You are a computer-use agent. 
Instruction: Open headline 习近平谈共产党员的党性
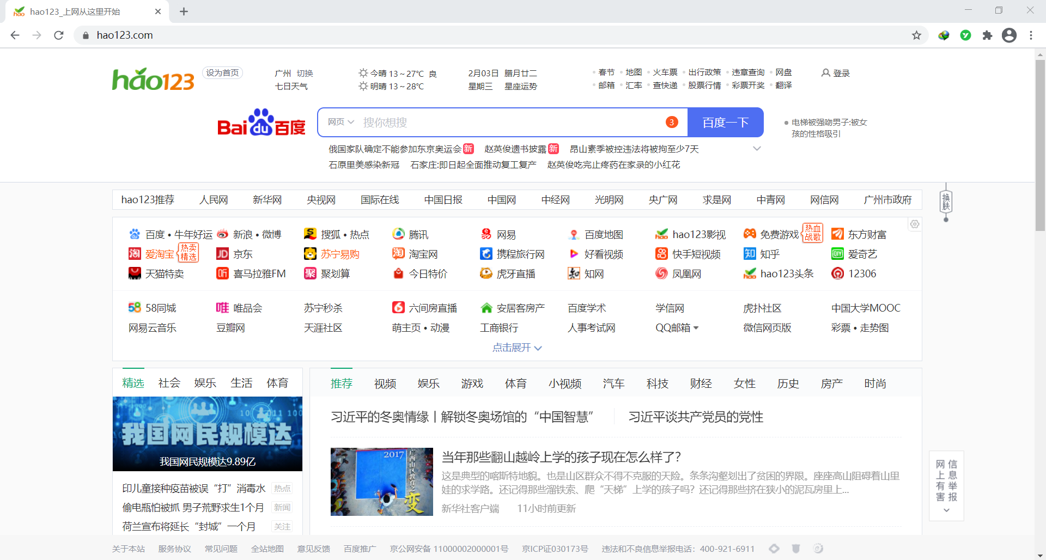click(x=696, y=417)
